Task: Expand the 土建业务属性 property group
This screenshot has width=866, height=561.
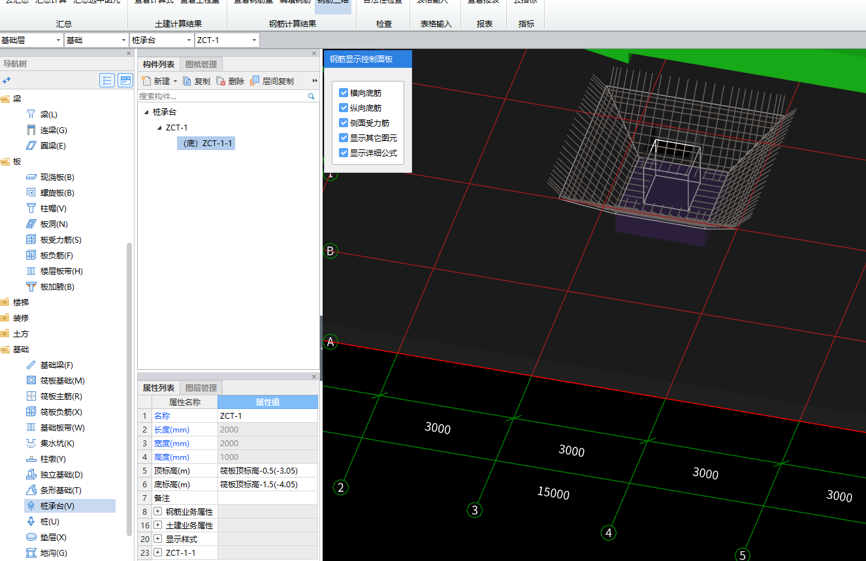Action: click(157, 525)
